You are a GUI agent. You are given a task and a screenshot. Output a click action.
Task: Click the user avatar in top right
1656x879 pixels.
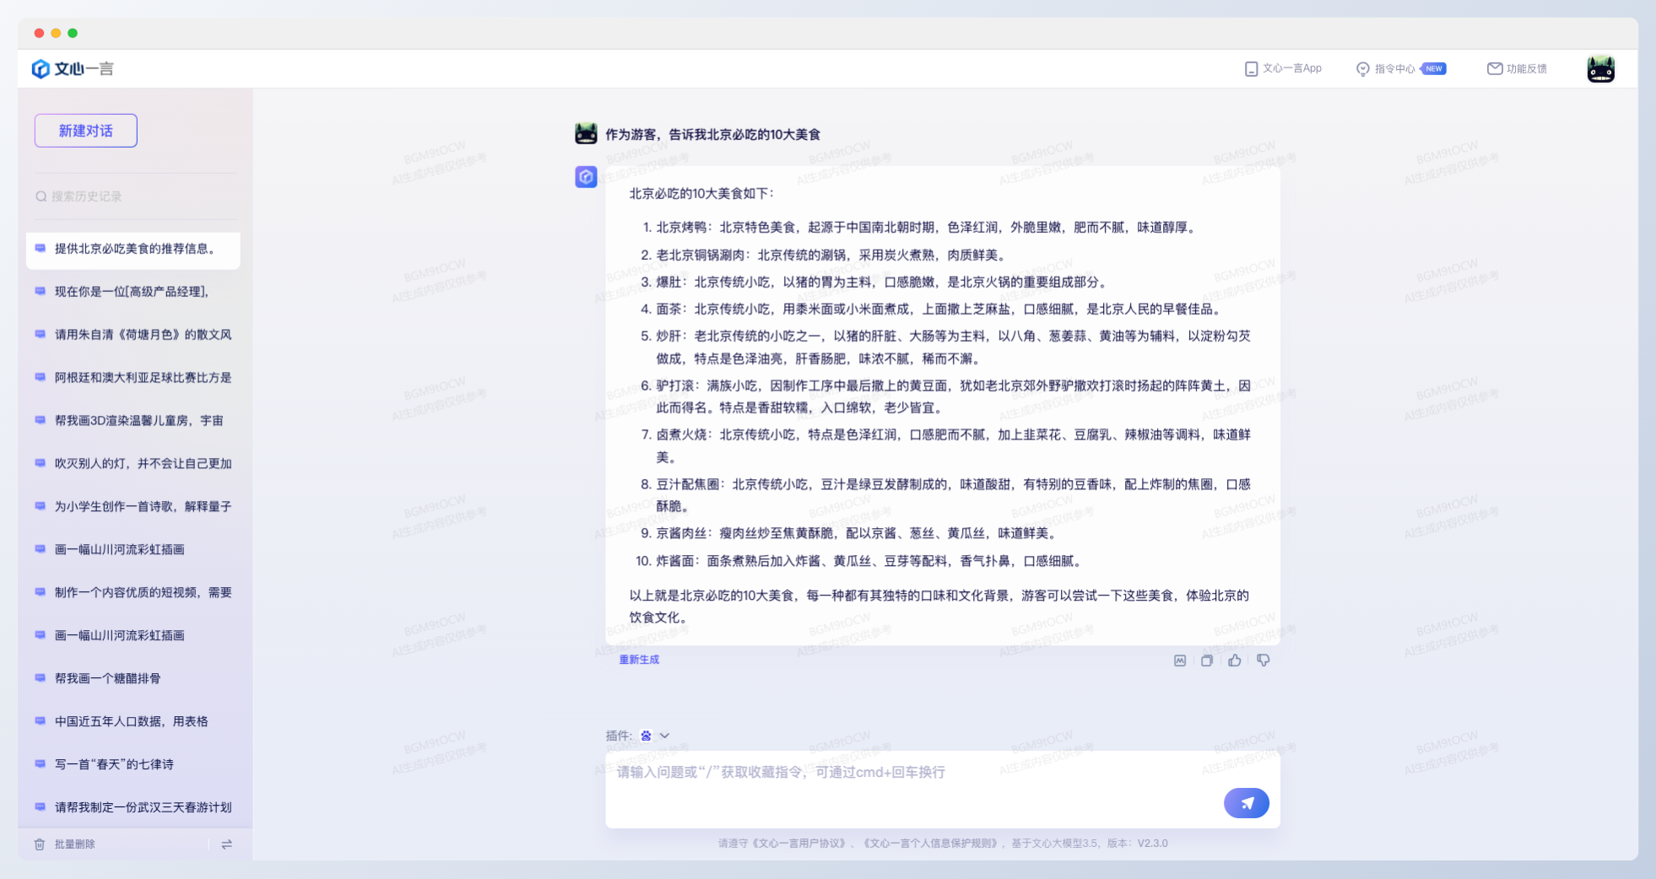[1600, 69]
